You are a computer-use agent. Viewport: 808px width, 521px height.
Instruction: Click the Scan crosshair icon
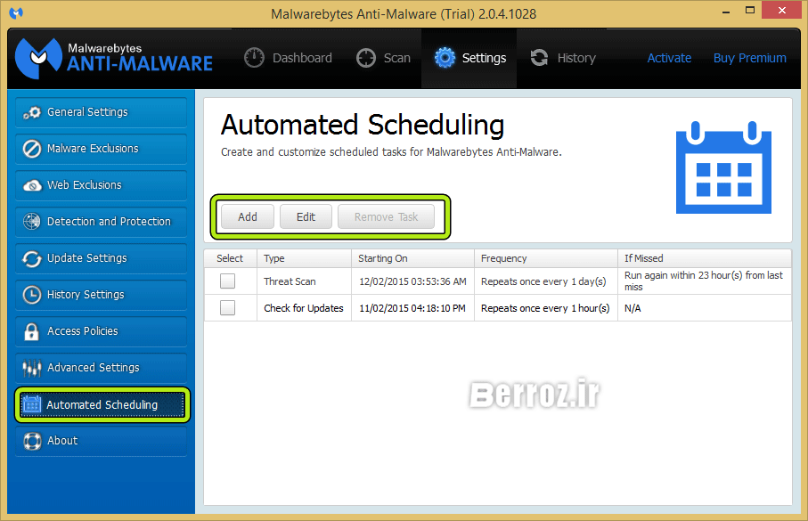[366, 58]
